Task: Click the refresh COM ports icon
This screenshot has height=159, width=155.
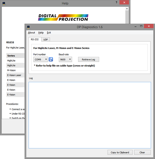Action: tap(51, 59)
